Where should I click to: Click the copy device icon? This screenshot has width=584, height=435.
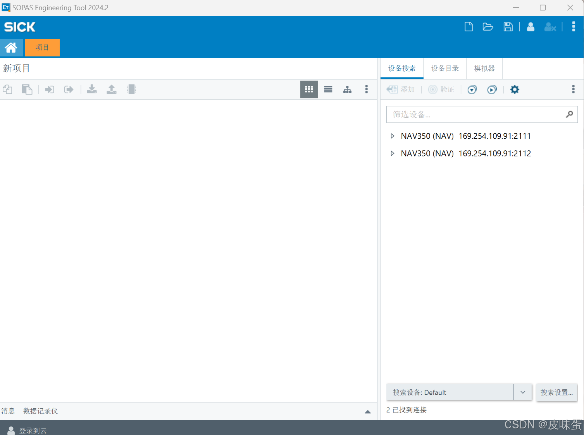click(x=8, y=89)
